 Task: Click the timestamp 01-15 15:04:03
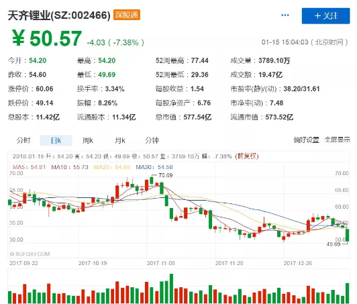click(285, 42)
